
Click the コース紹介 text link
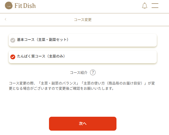tap(79, 73)
